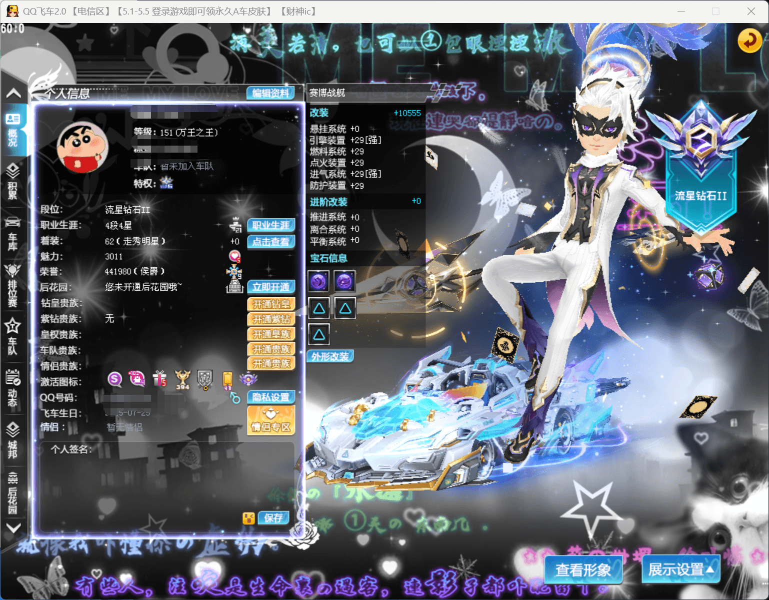Click the 查看形象 view avatar button
Screen dimensions: 769x600
583,569
